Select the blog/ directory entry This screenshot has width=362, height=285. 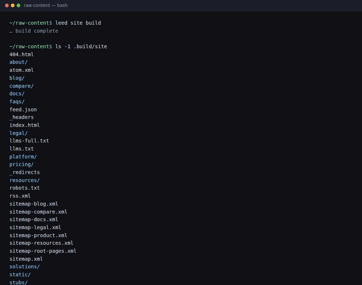tap(17, 78)
